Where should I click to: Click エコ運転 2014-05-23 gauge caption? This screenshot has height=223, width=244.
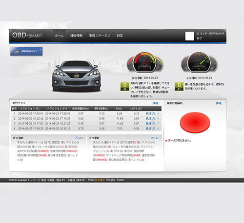(199, 78)
